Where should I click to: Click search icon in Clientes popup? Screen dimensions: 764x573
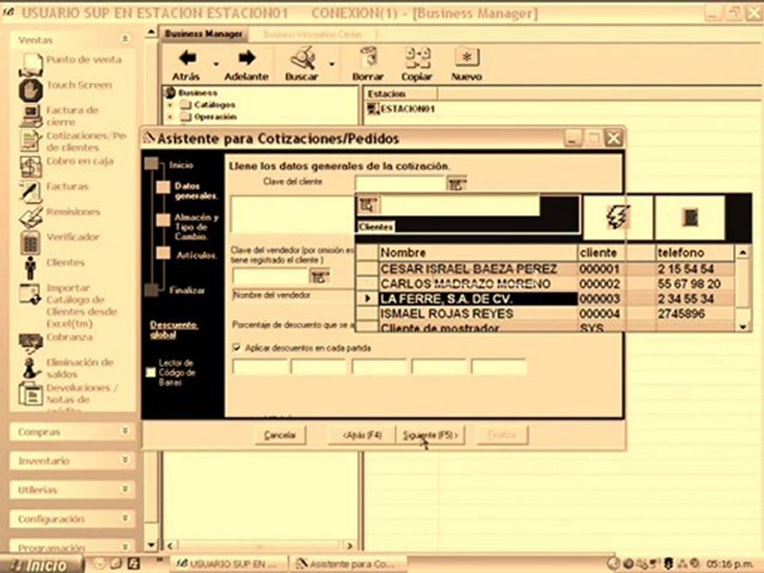(368, 205)
